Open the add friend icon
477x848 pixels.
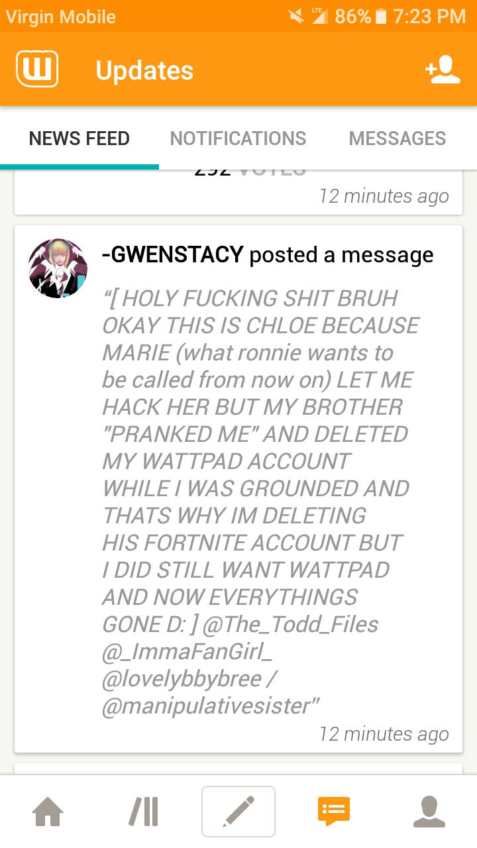[x=443, y=70]
